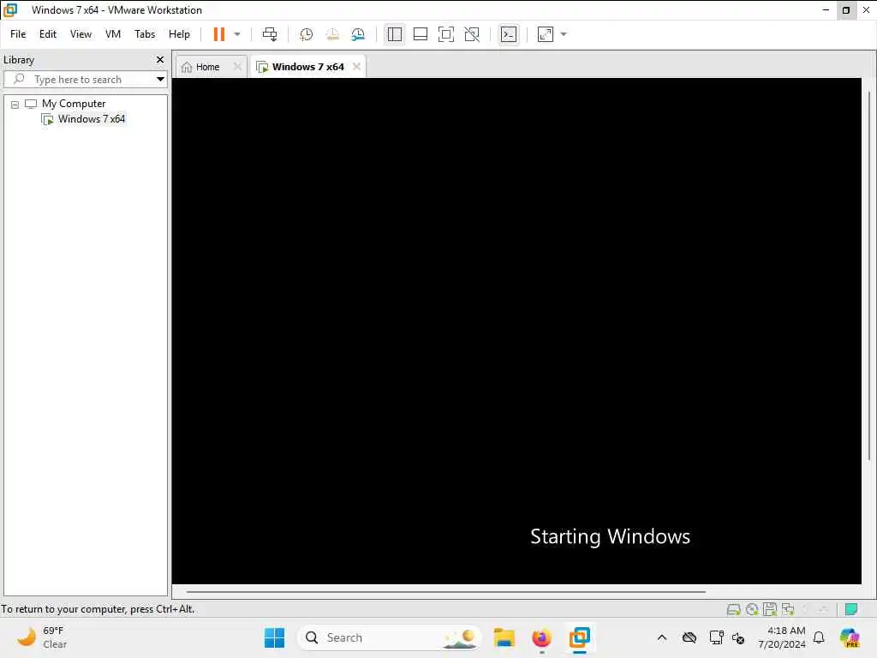Open File Explorer from the taskbar
877x658 pixels.
pyautogui.click(x=504, y=637)
